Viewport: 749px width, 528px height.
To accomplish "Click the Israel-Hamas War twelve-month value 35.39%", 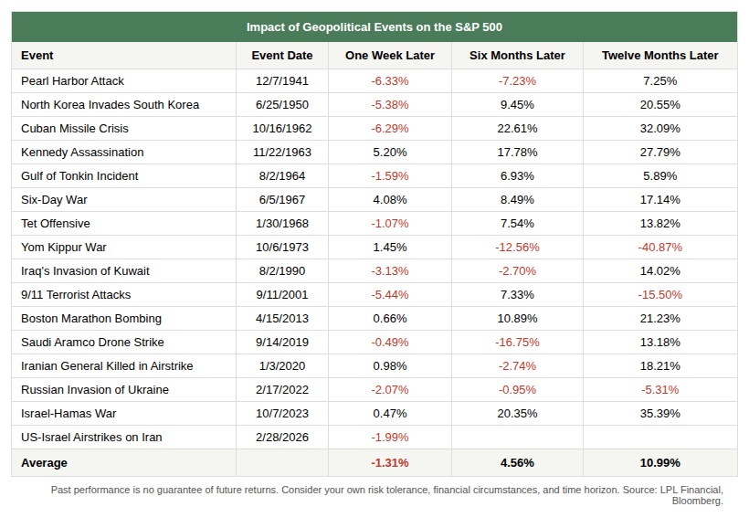I will 659,414.
